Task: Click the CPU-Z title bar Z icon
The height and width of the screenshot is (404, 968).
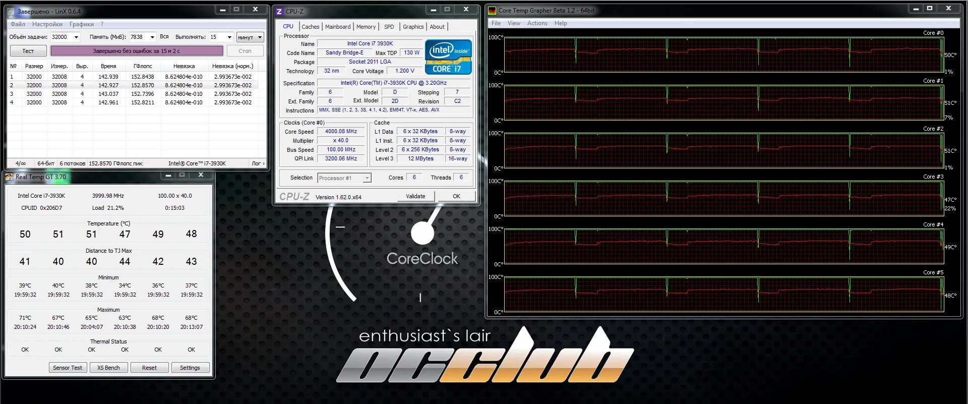Action: click(279, 11)
